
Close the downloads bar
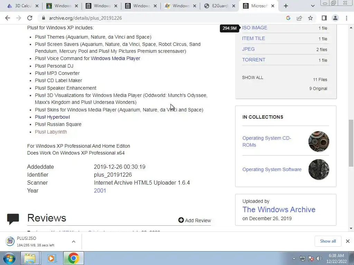click(x=348, y=241)
